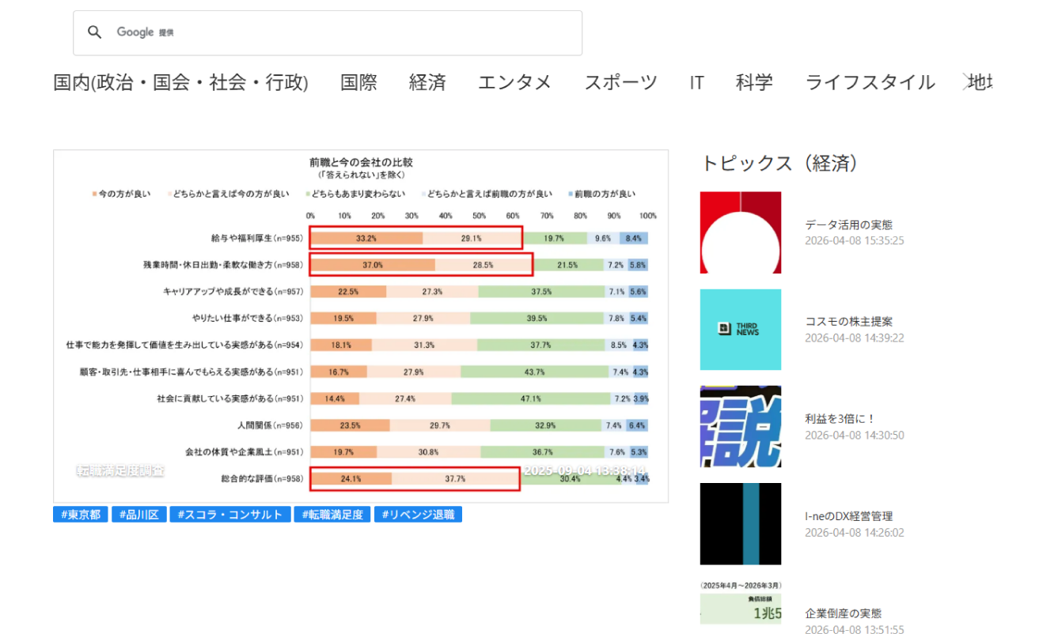Click the #東京都 hashtag button
Screen dimensions: 1058x634
(80, 515)
